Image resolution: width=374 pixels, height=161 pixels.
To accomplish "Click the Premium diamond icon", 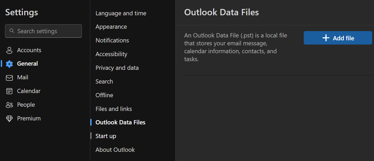I will (9, 119).
